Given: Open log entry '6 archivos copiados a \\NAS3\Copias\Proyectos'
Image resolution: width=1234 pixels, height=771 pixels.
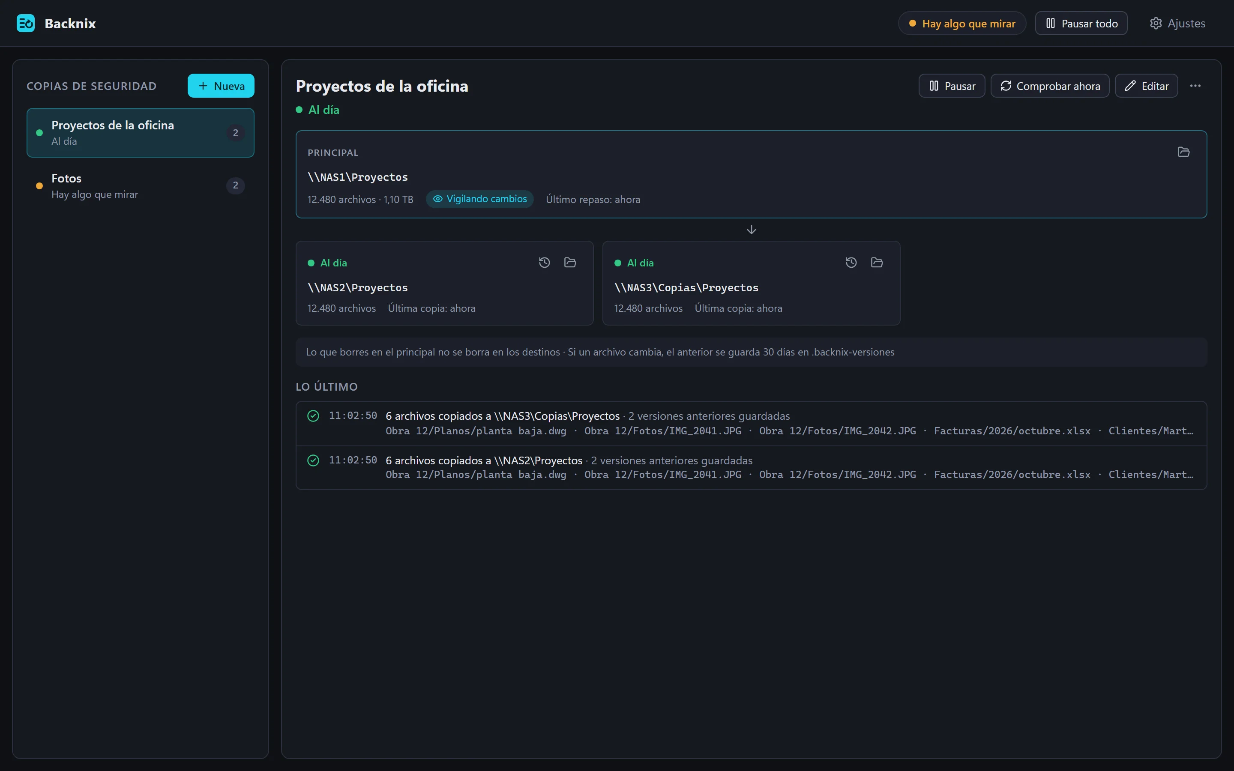Looking at the screenshot, I should point(751,423).
